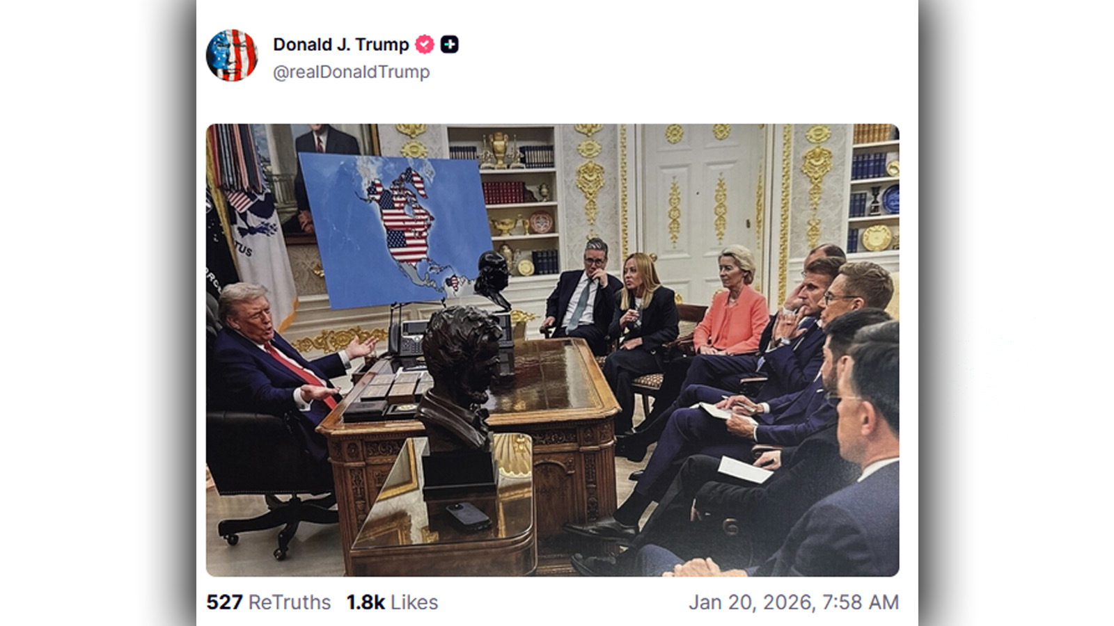The height and width of the screenshot is (626, 1114).
Task: Click the coral jacket in the photo
Action: [x=731, y=319]
